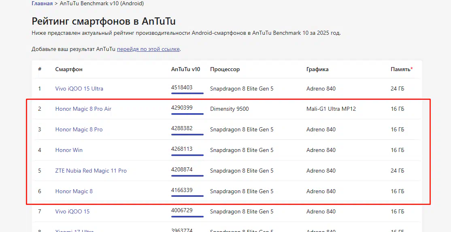This screenshot has height=232, width=451.
Task: Select the score 4166339
Action: (182, 190)
